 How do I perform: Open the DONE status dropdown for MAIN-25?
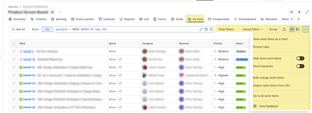pos(241,92)
